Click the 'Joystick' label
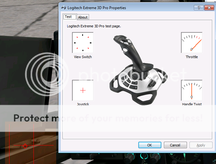Screen dimensions: 216x164 [x=83, y=104]
